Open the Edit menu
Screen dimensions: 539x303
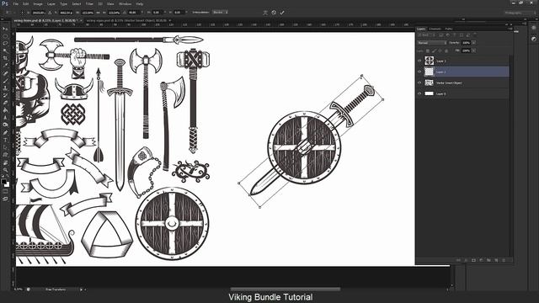[26, 3]
